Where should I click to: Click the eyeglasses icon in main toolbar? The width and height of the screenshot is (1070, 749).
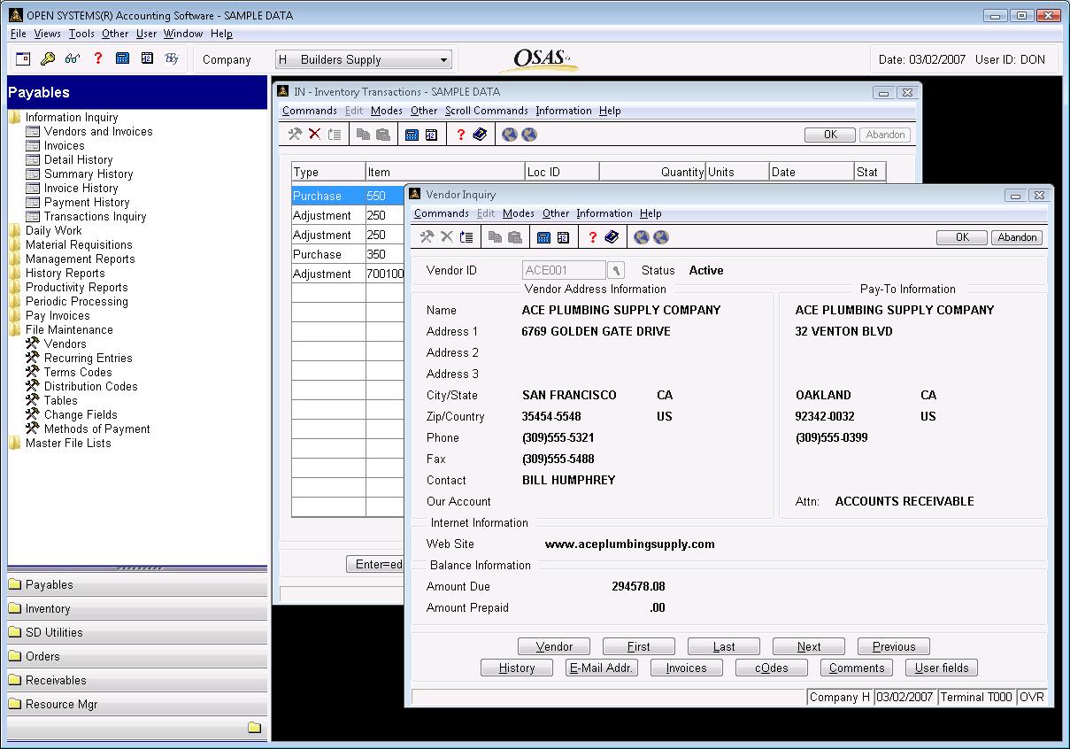point(73,59)
